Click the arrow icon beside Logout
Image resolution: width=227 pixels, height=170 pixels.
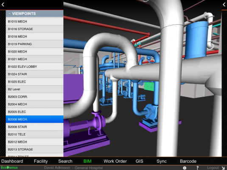[223, 168]
